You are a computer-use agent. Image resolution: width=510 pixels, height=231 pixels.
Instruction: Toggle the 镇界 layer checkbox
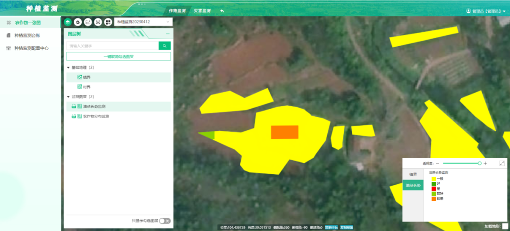[x=79, y=77]
